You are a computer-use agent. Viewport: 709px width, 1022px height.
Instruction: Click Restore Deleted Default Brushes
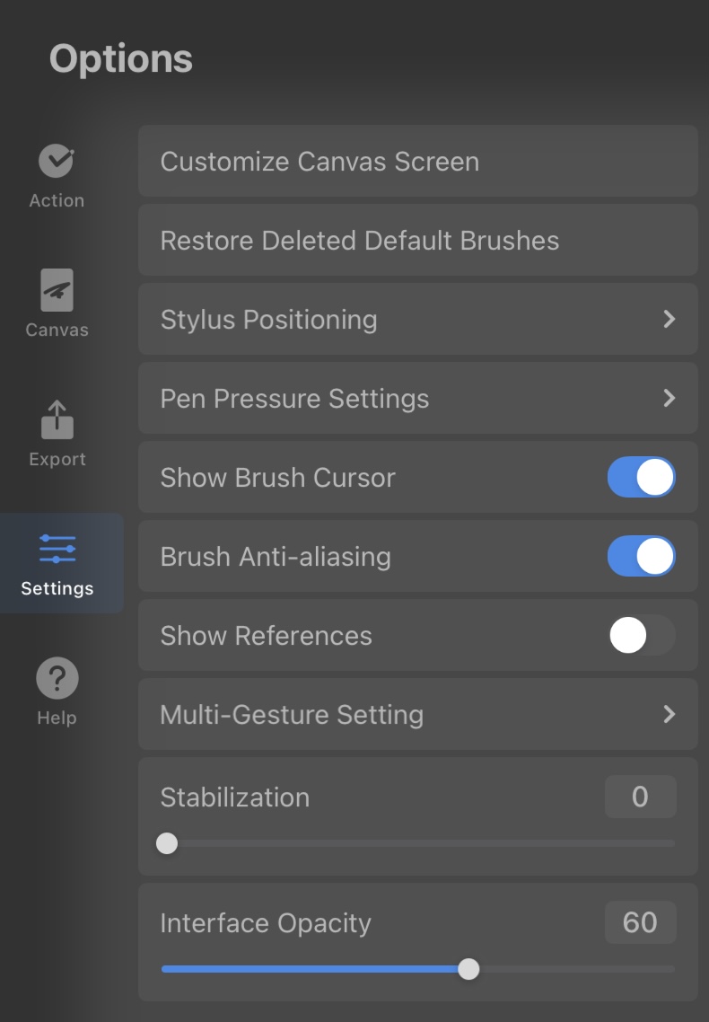(x=418, y=240)
